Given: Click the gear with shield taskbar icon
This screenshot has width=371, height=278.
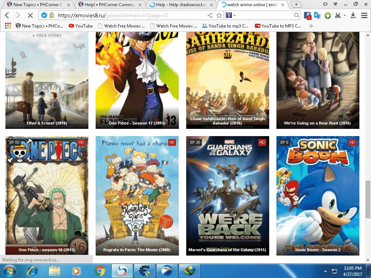Looking at the screenshot, I should point(145,271).
